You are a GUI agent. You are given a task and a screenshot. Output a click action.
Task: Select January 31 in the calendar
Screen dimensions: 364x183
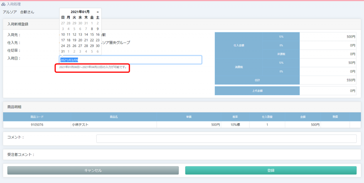63,51
